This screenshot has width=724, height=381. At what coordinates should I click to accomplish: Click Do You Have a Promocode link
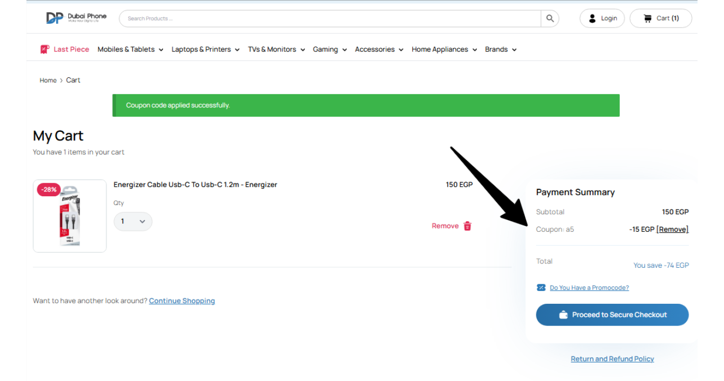589,288
